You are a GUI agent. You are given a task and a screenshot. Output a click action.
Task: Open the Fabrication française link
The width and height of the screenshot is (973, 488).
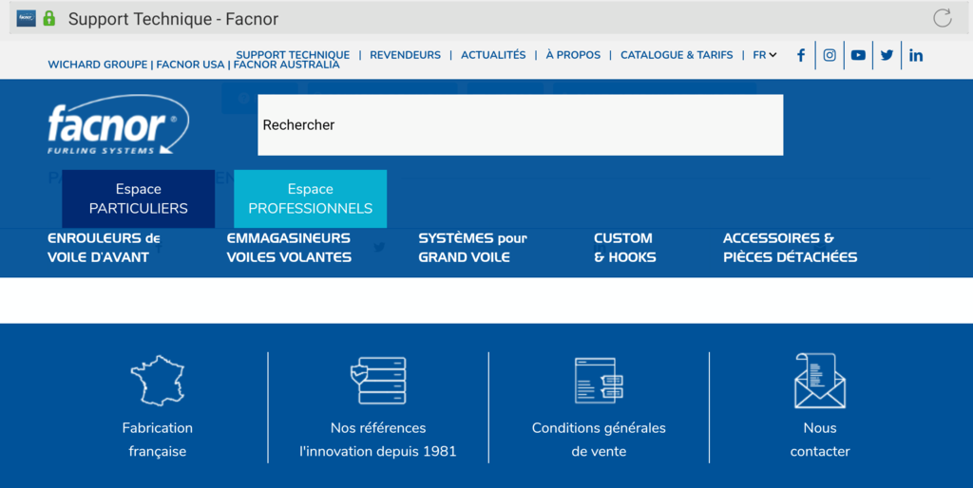tap(158, 440)
